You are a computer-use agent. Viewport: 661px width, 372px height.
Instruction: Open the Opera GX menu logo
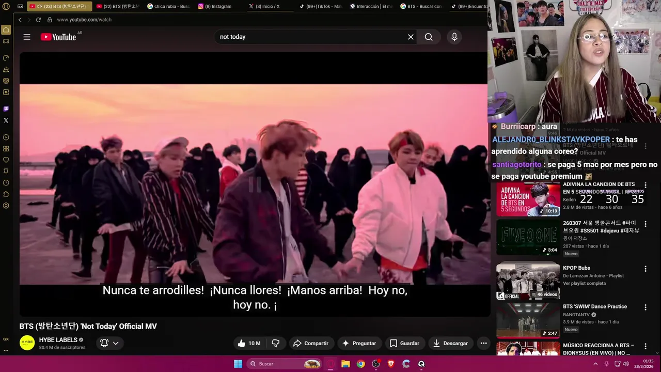(6, 6)
